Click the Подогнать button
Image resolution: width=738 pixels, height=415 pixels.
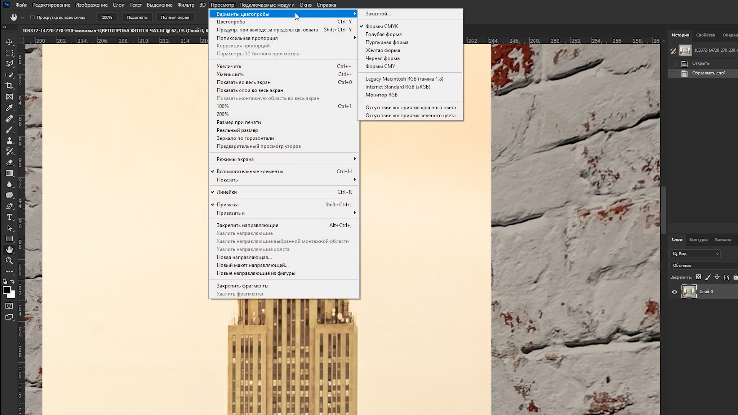[x=137, y=17]
